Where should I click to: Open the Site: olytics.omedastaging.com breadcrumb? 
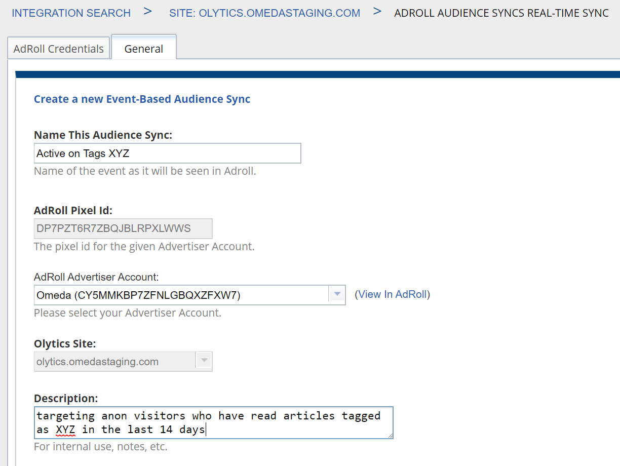pyautogui.click(x=264, y=13)
